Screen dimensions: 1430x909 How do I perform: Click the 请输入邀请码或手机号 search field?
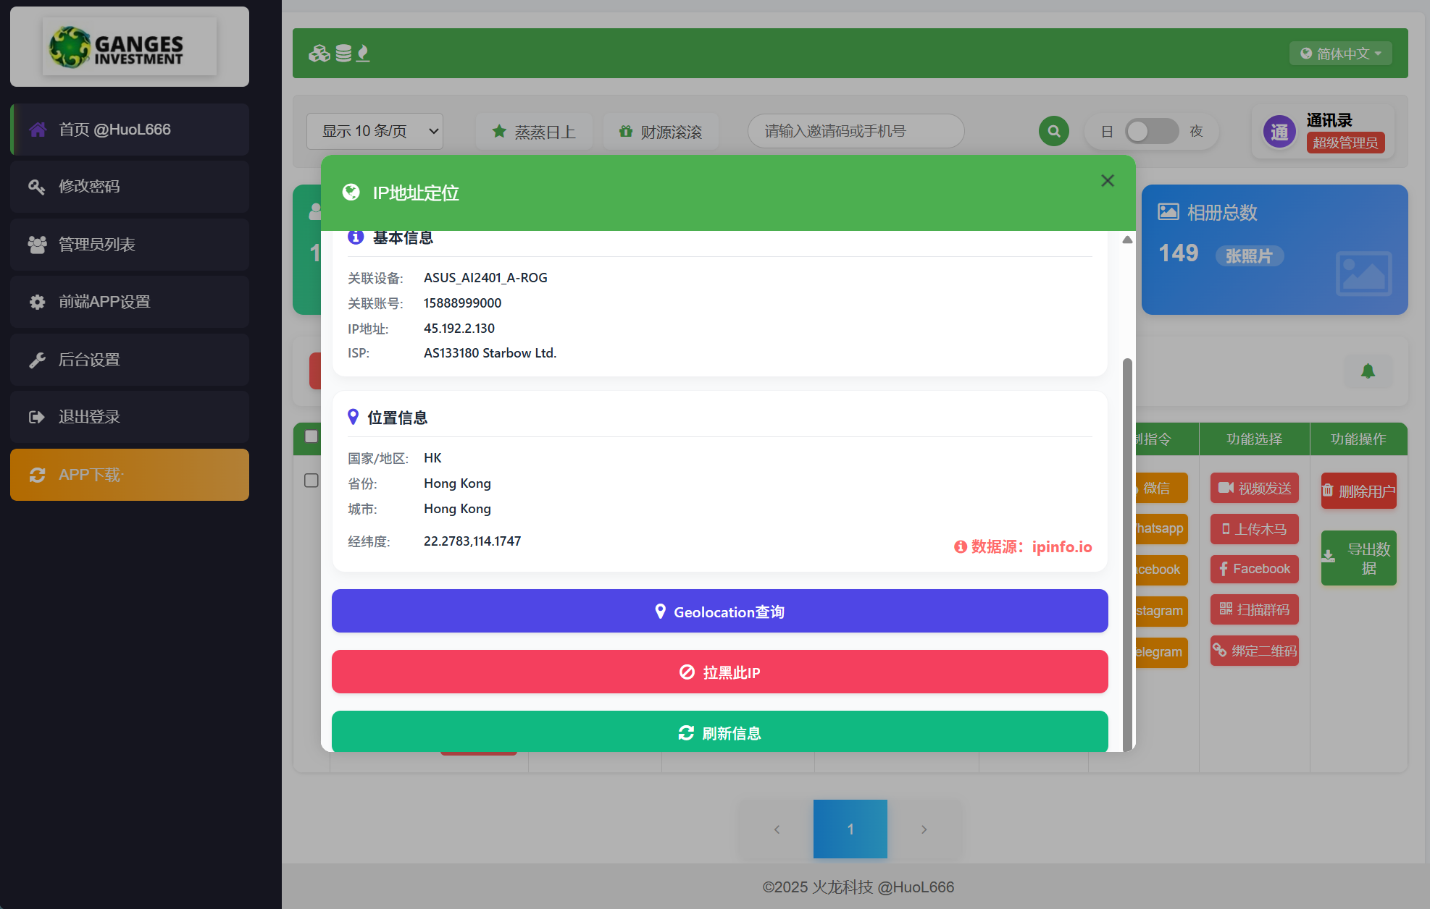click(x=856, y=131)
